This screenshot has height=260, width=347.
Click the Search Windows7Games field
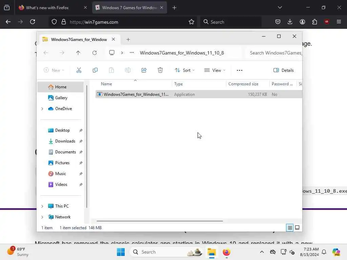click(274, 53)
